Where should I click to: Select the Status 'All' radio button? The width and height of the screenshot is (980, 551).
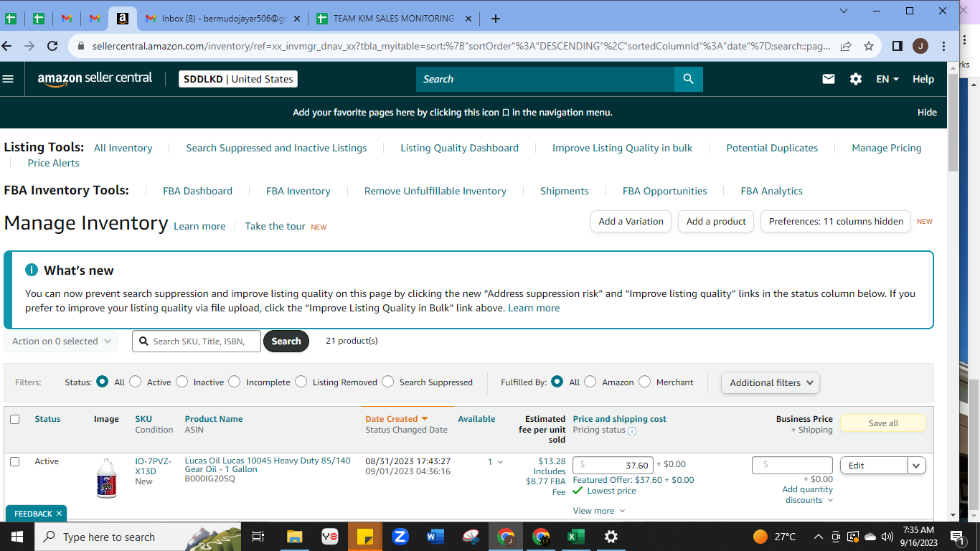point(103,382)
